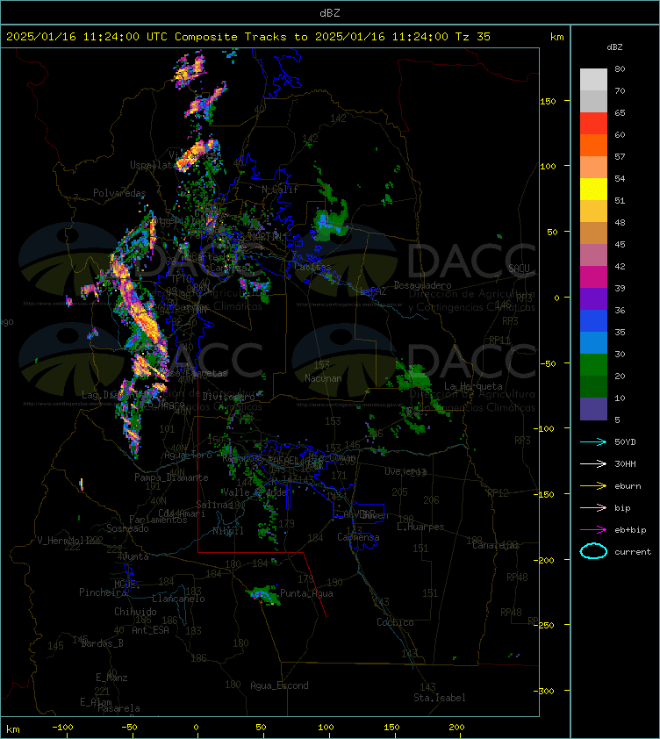Click the 'Sosneado' place label
This screenshot has width=660, height=739.
[x=127, y=529]
